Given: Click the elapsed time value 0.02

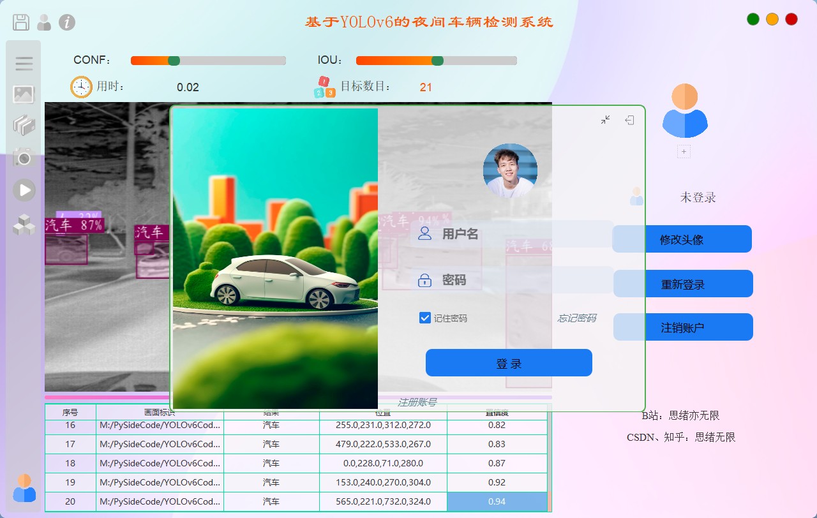Looking at the screenshot, I should pos(188,87).
